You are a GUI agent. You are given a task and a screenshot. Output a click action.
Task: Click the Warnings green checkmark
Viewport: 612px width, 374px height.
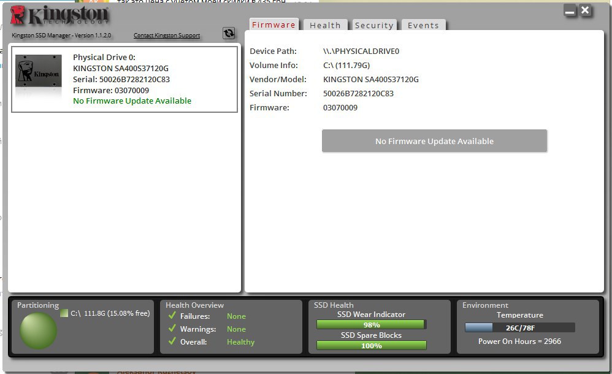click(x=172, y=329)
